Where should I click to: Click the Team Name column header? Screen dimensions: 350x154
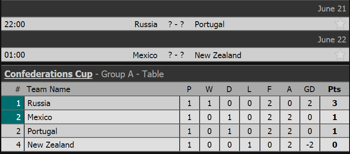click(x=48, y=90)
